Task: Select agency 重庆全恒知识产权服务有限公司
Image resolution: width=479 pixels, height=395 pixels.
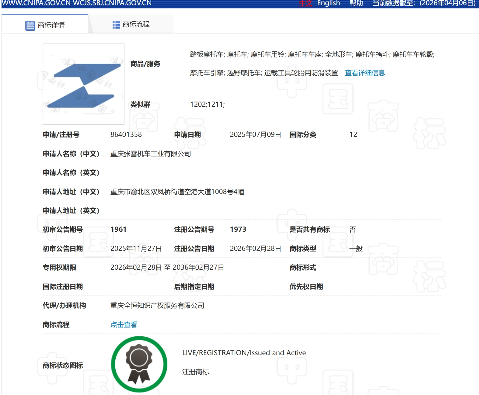Action: tap(157, 306)
